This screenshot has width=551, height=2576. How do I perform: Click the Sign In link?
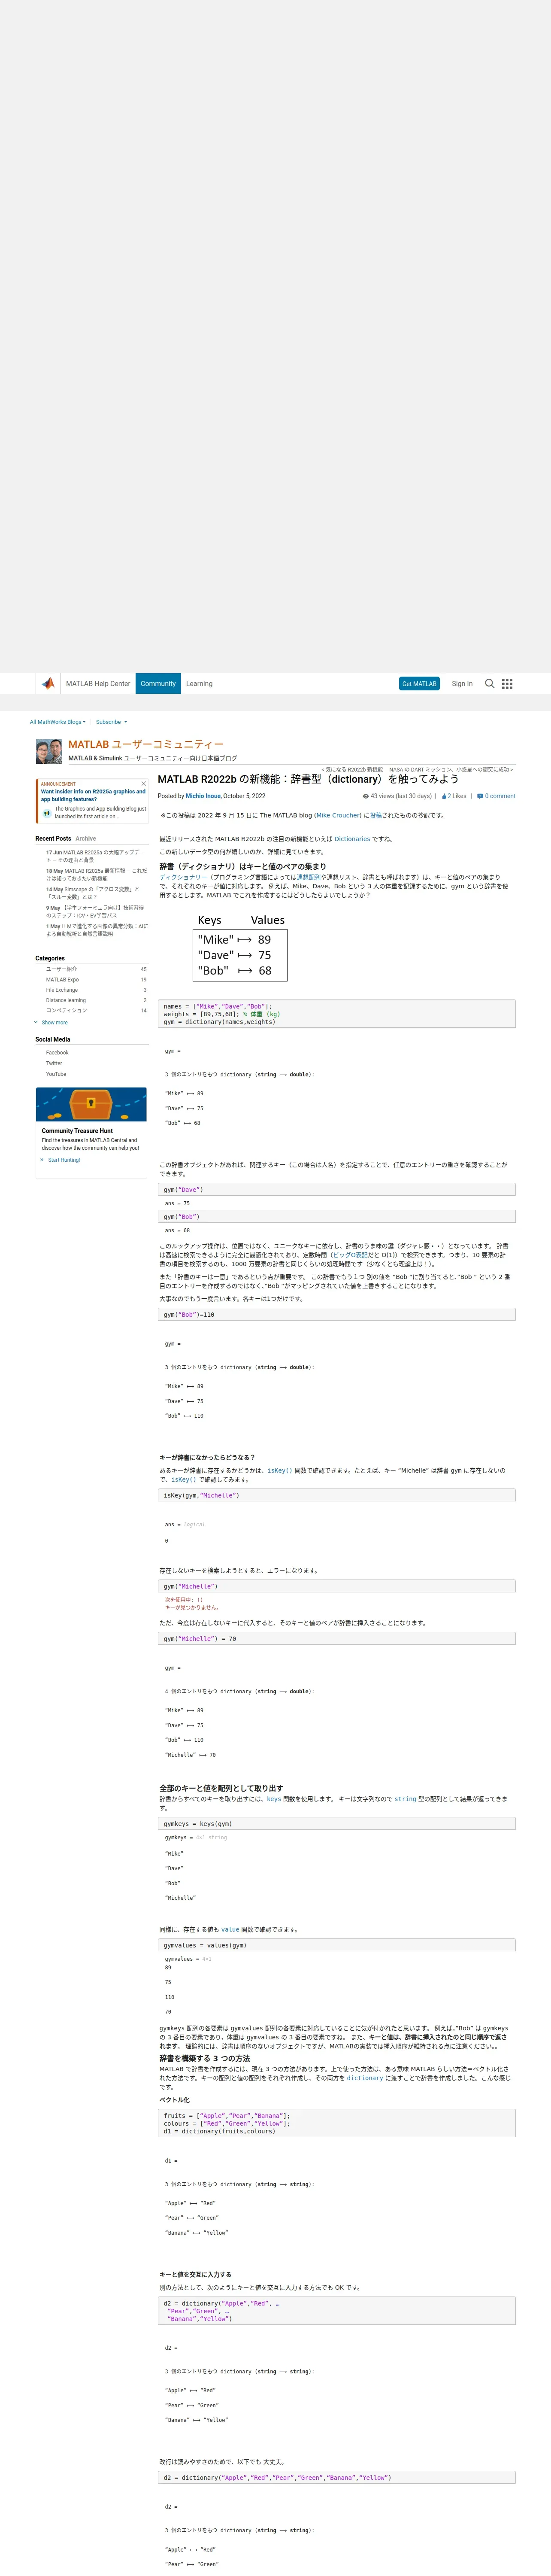[x=462, y=683]
